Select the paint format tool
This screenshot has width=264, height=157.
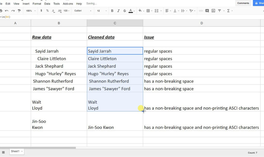tap(19, 11)
